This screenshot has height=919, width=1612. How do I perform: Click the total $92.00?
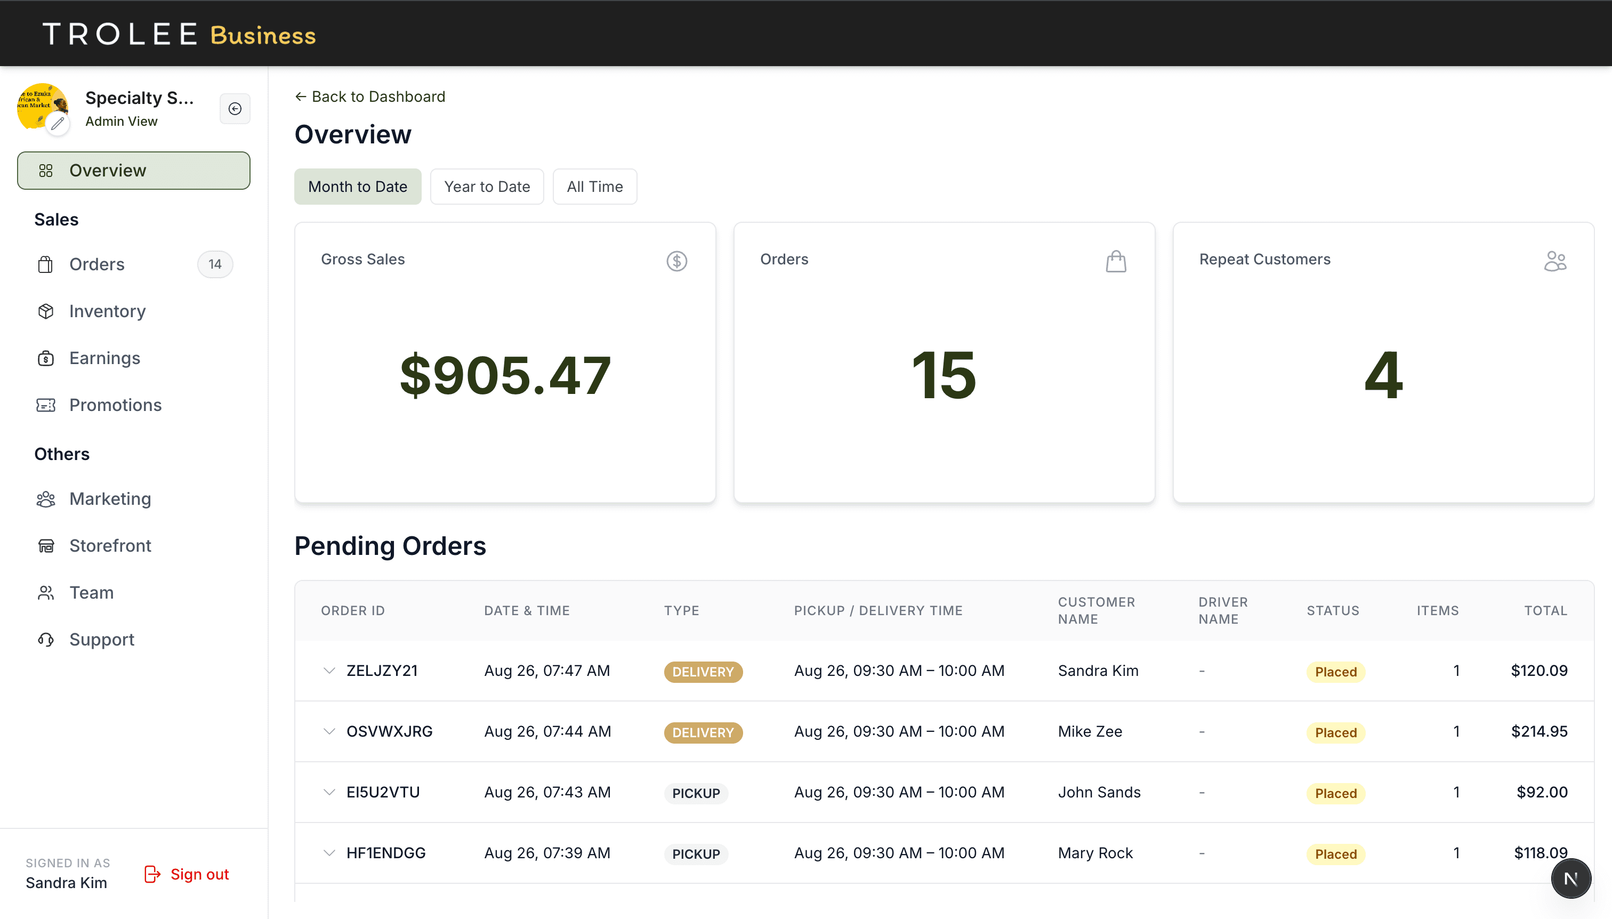(x=1542, y=792)
